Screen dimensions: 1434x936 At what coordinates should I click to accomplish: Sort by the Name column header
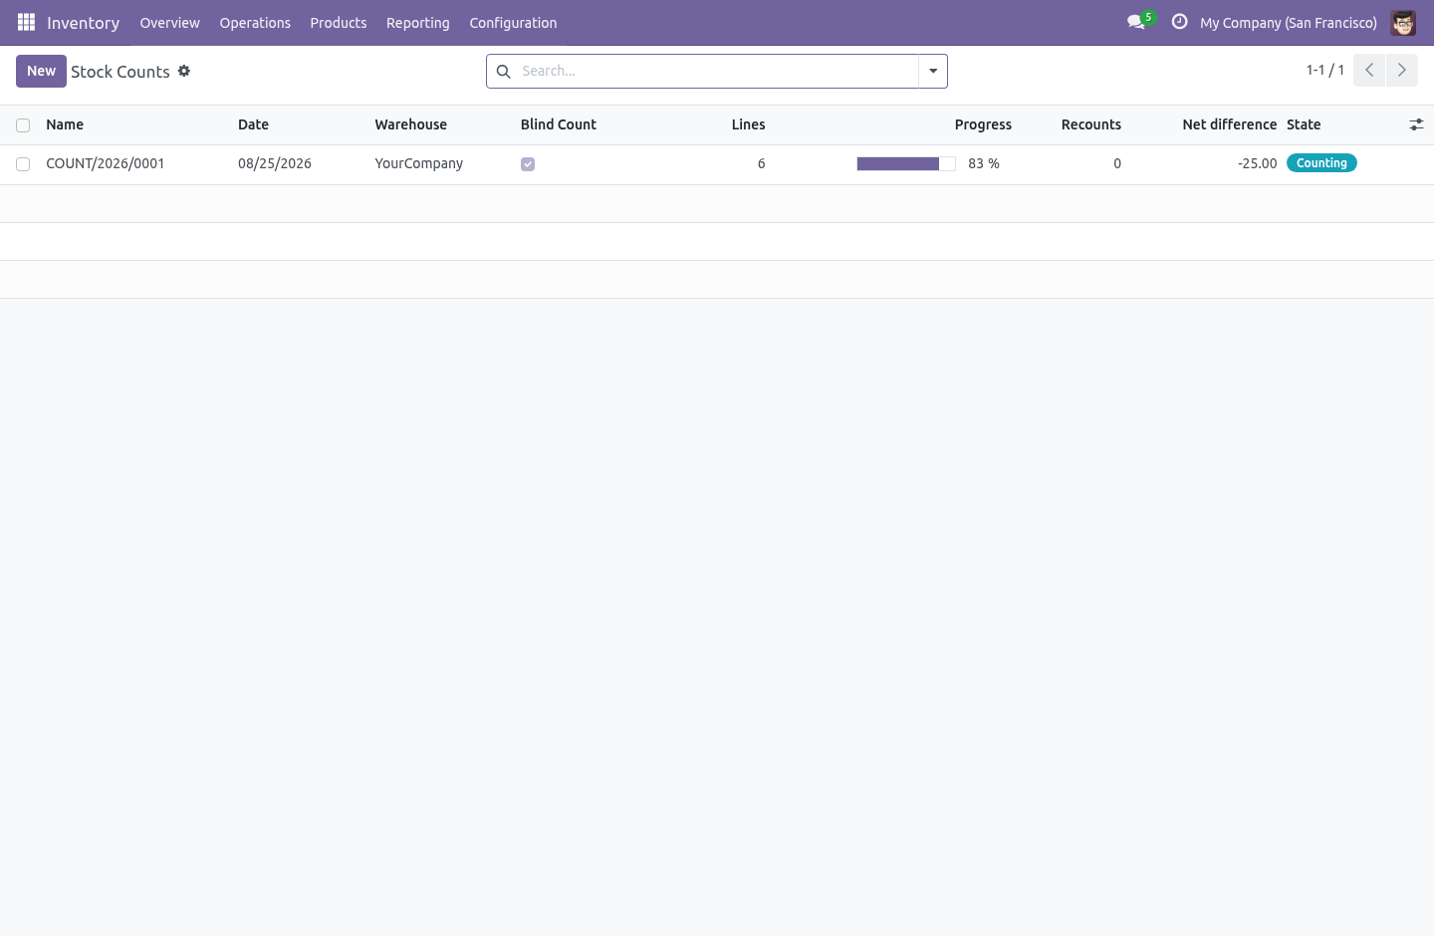coord(65,124)
